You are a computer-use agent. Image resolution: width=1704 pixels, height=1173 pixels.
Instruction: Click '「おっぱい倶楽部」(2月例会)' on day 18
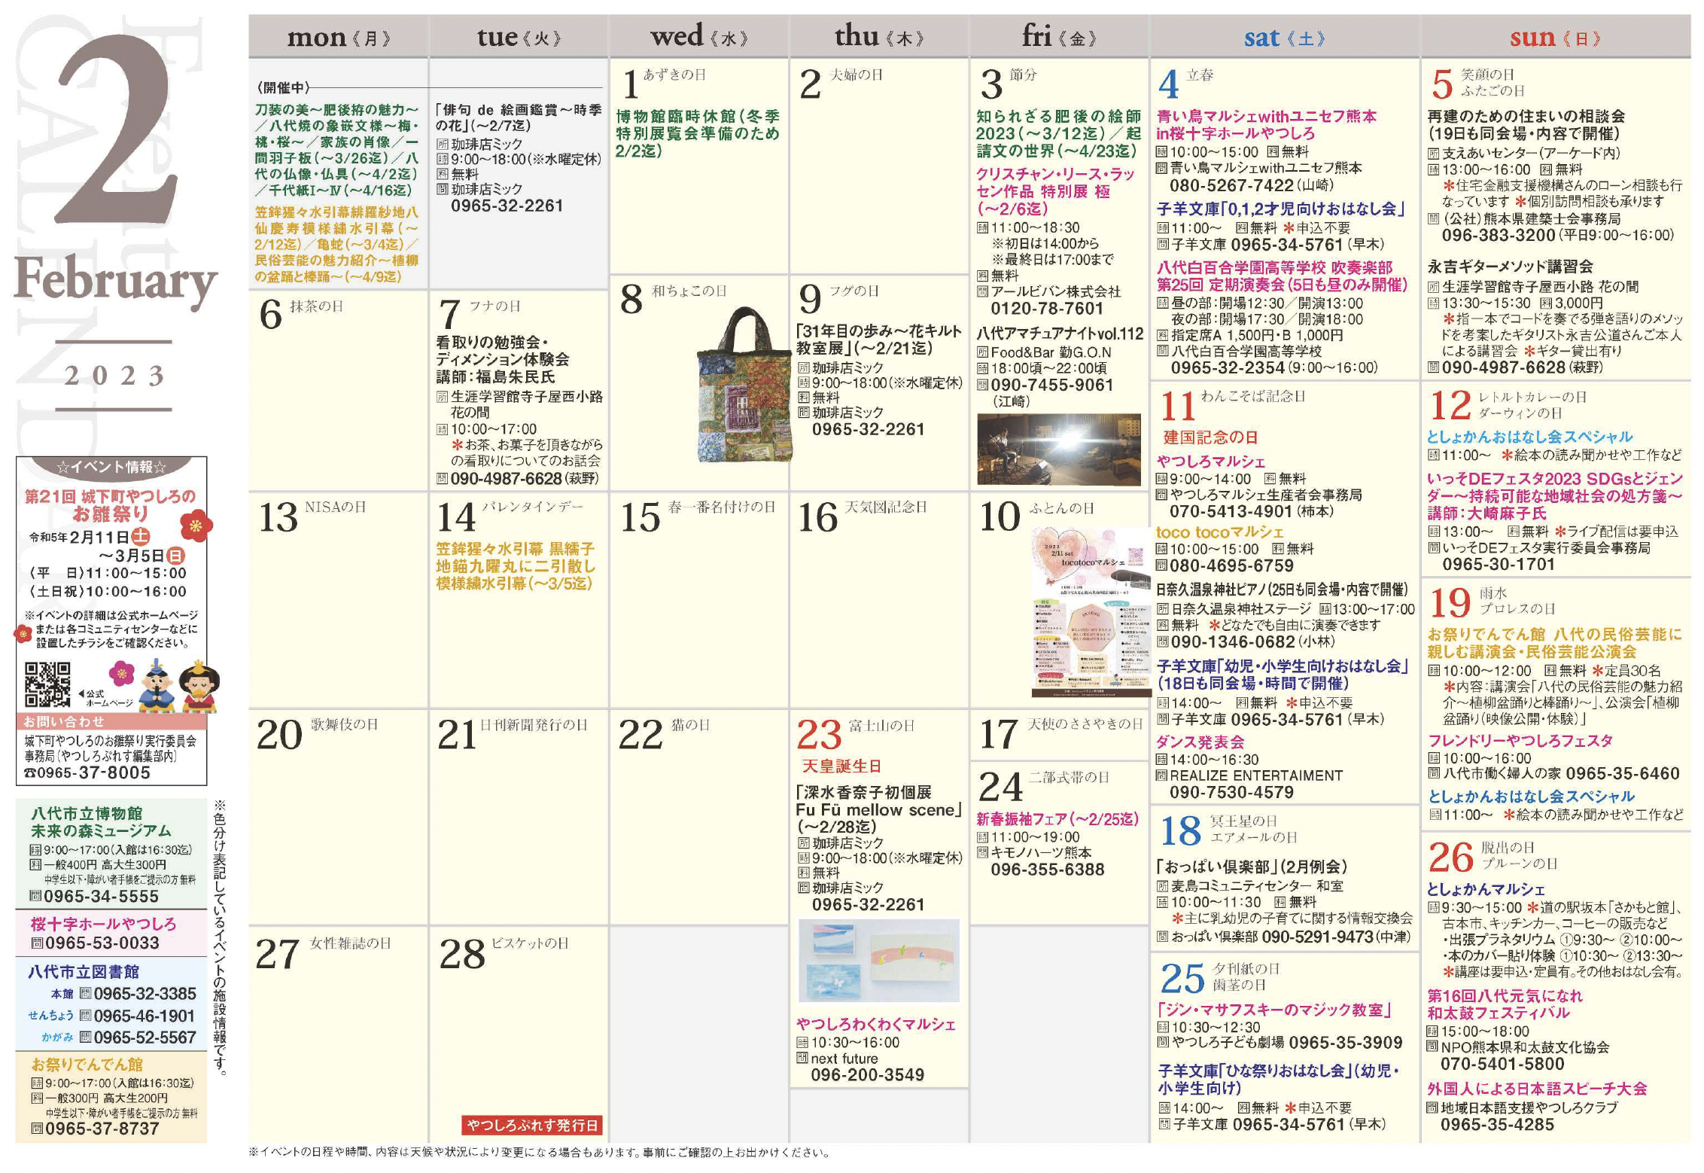point(1252,867)
